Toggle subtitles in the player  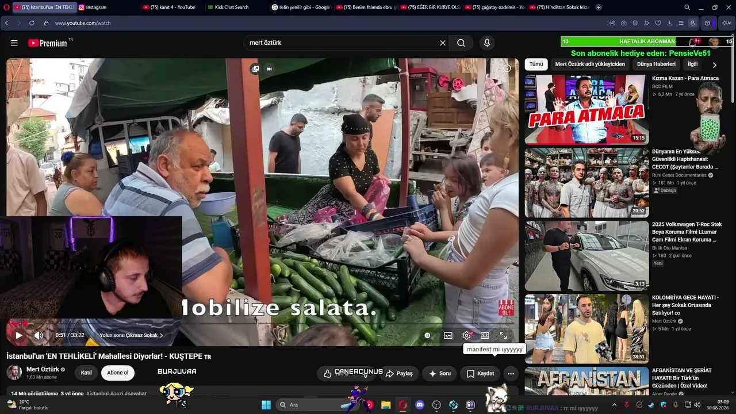(x=448, y=335)
